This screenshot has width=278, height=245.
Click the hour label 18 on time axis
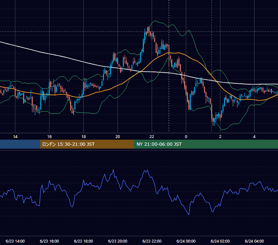pyautogui.click(x=83, y=137)
